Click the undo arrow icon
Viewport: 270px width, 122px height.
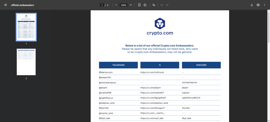(x=162, y=5)
